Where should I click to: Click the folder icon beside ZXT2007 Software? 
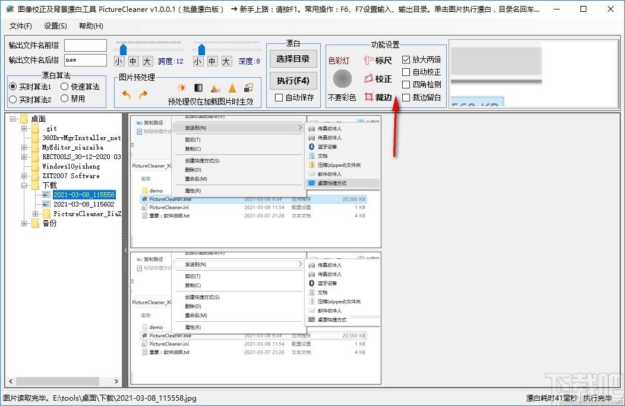tap(36, 176)
